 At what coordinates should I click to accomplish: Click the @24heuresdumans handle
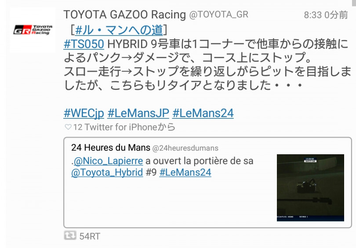pos(185,148)
